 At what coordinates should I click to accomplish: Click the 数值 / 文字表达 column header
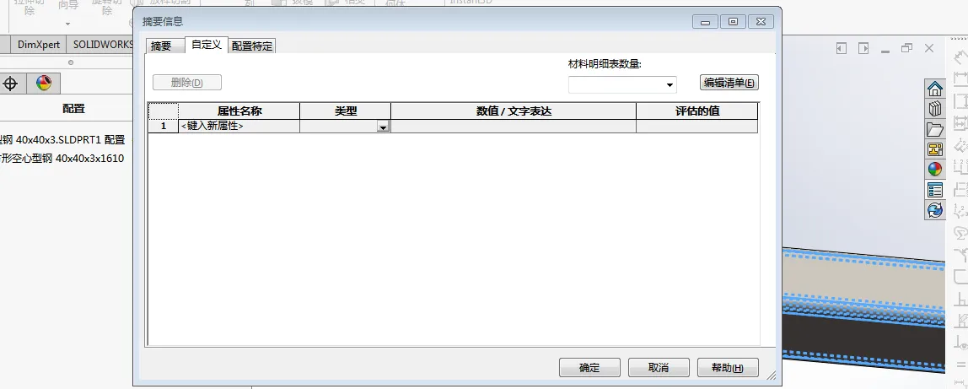pos(514,111)
